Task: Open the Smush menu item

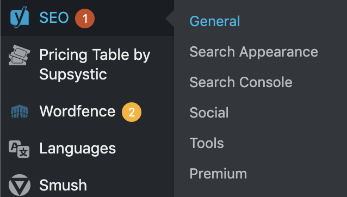Action: (63, 185)
